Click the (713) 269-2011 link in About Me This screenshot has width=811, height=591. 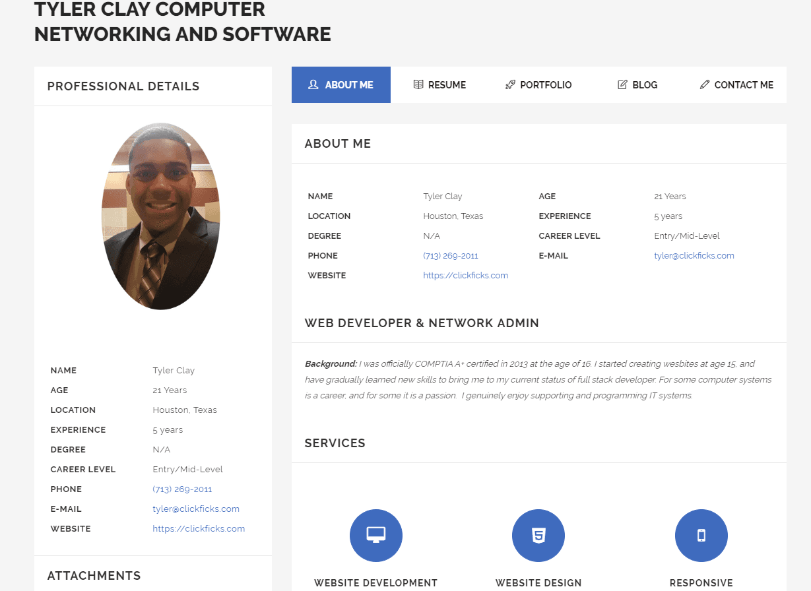pos(451,256)
